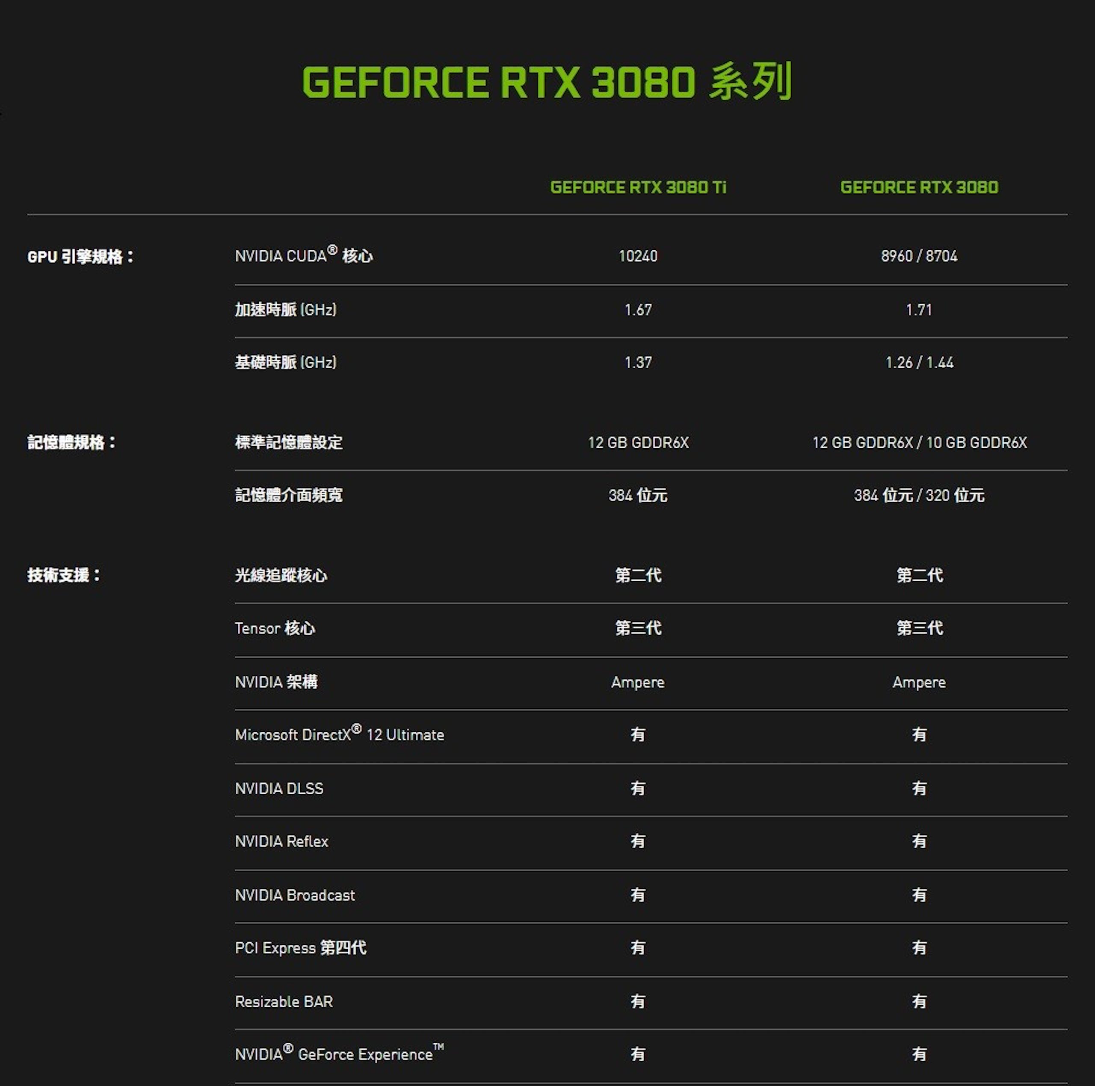
Task: Click the 技術支援 section label
Action: coord(63,575)
